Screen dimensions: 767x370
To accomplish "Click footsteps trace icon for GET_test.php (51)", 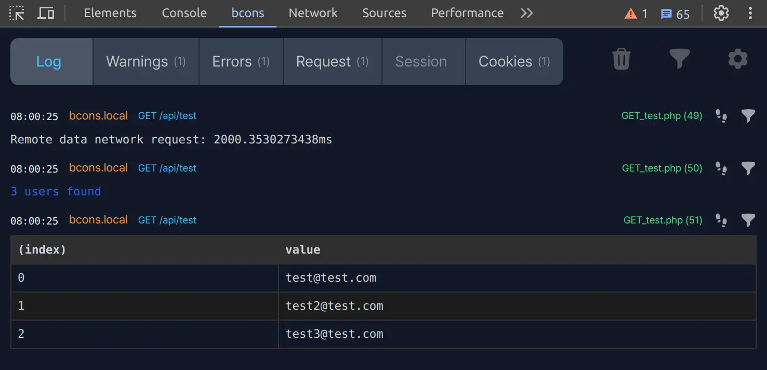I will [721, 220].
